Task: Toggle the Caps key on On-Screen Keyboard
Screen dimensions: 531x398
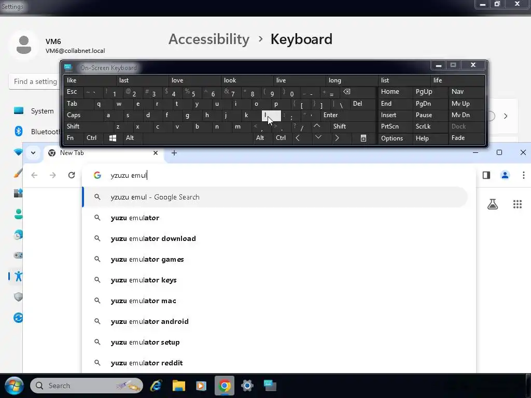Action: point(83,115)
